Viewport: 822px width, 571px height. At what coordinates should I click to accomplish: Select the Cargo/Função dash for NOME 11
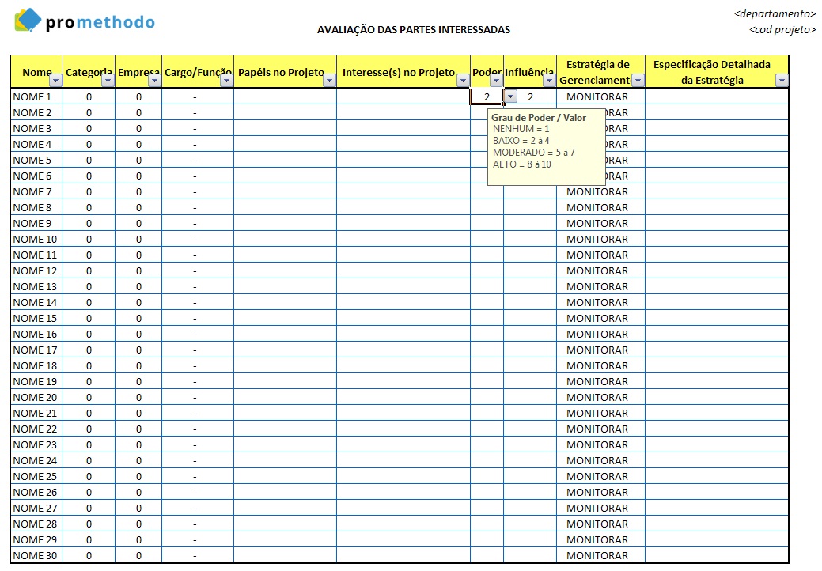click(x=198, y=255)
